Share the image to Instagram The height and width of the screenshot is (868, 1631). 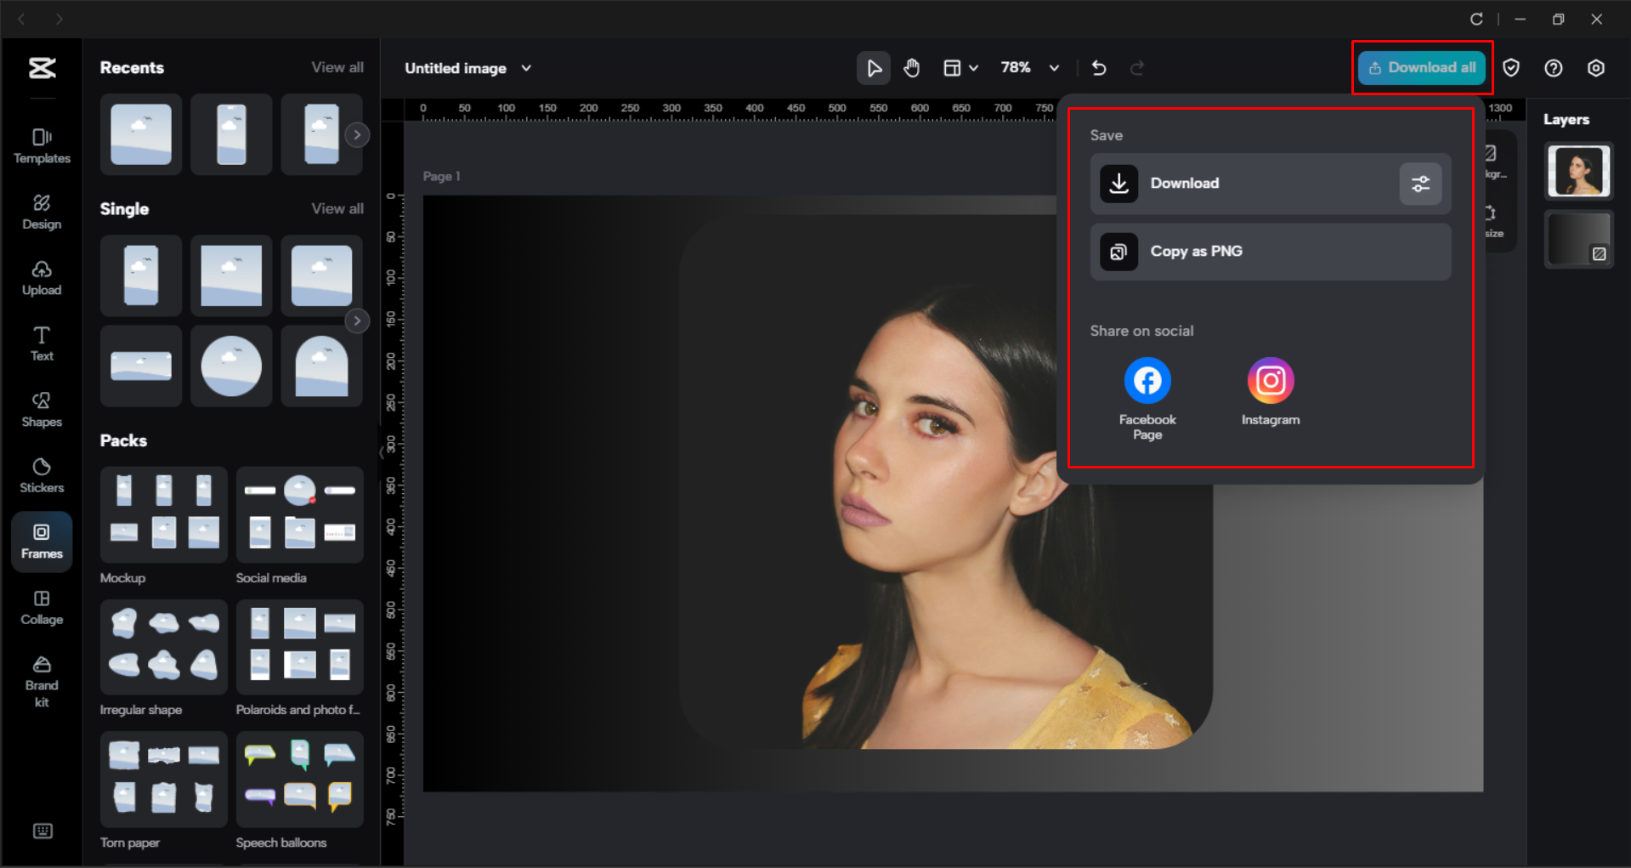1270,380
